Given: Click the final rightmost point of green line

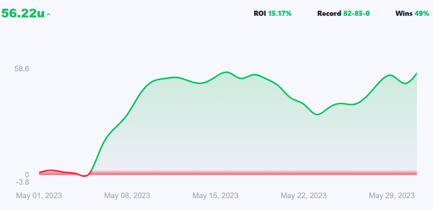Looking at the screenshot, I should point(416,74).
